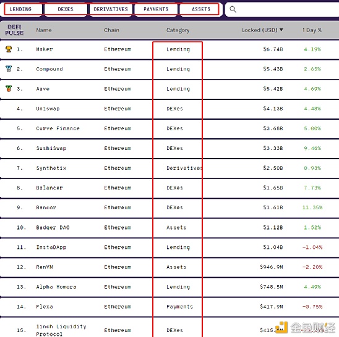Click the search magnifier icon
Image resolution: width=339 pixels, height=337 pixels.
coord(233,9)
